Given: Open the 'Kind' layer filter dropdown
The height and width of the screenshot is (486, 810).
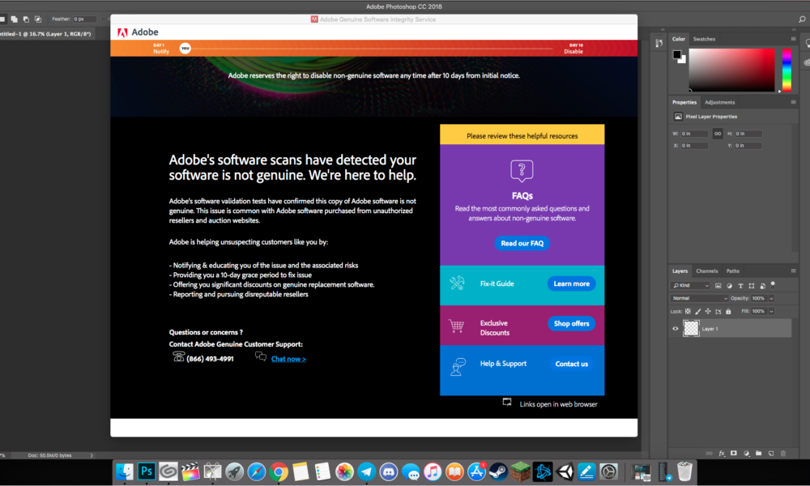Looking at the screenshot, I should [688, 285].
